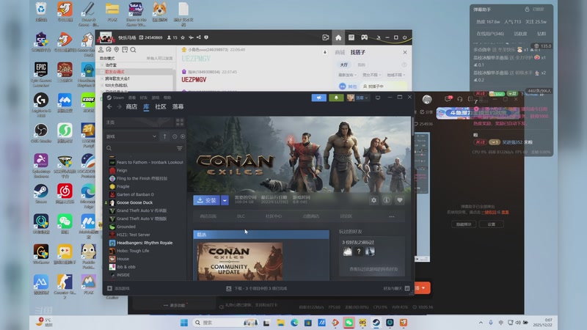Screen dimensions: 587x330
Task: Open the KOOK desktop icon
Action: (x=88, y=103)
